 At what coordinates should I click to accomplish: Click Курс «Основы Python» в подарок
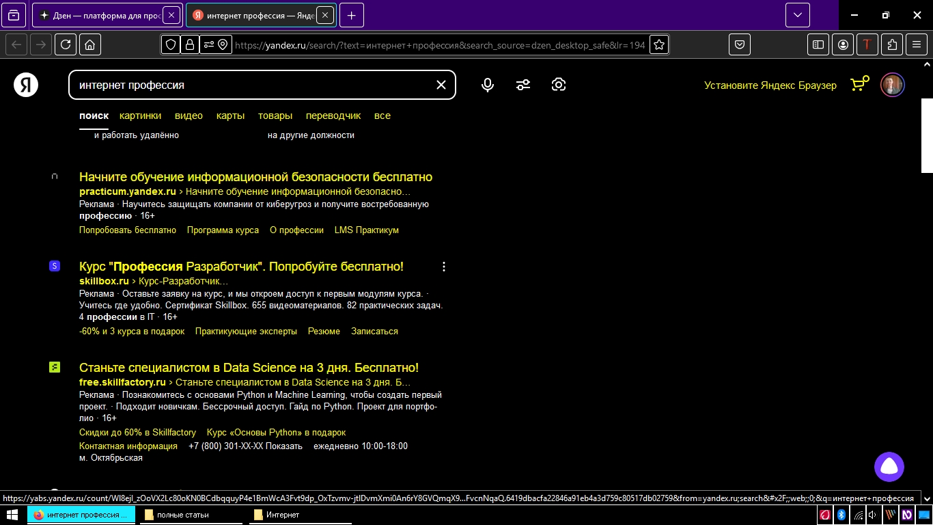coord(276,433)
